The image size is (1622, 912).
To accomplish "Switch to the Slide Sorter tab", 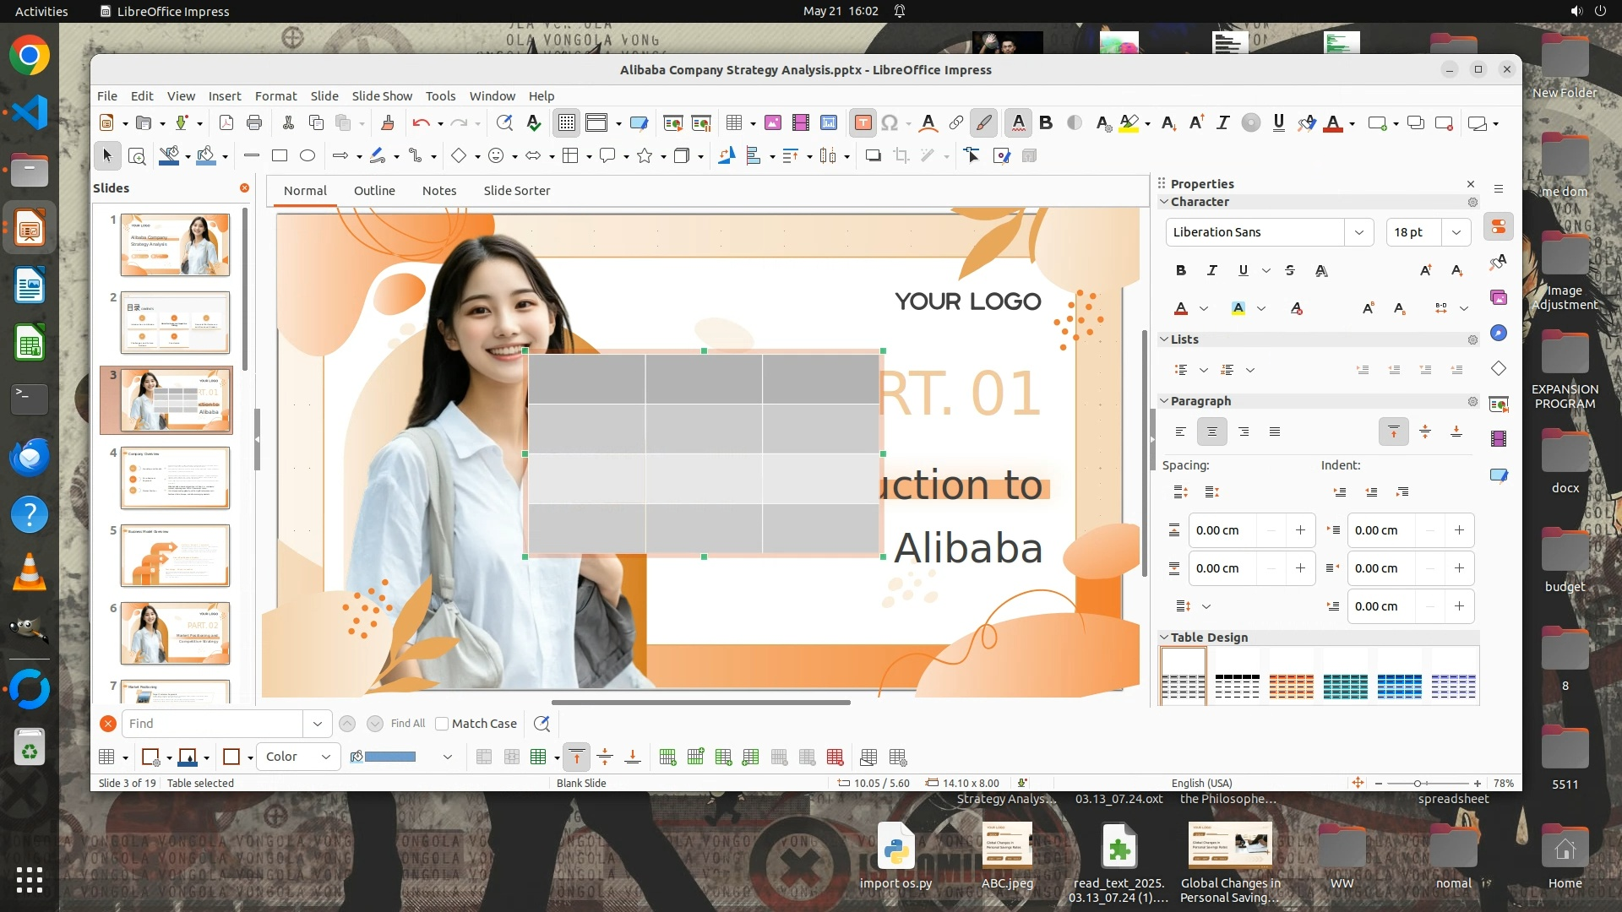I will 516,191.
